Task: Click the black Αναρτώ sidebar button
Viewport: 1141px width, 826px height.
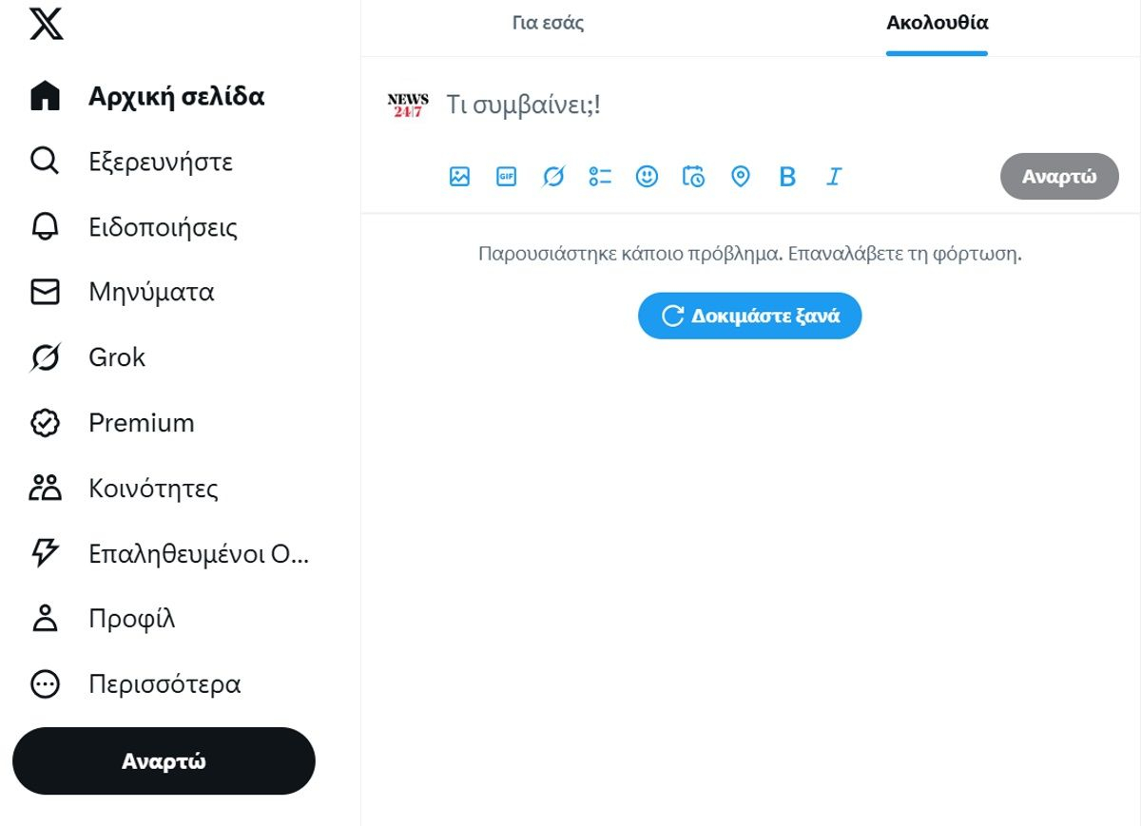Action: click(x=164, y=761)
